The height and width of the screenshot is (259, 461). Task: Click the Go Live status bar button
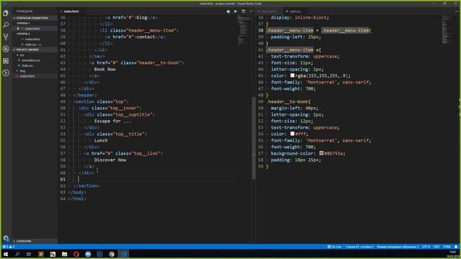(334, 247)
